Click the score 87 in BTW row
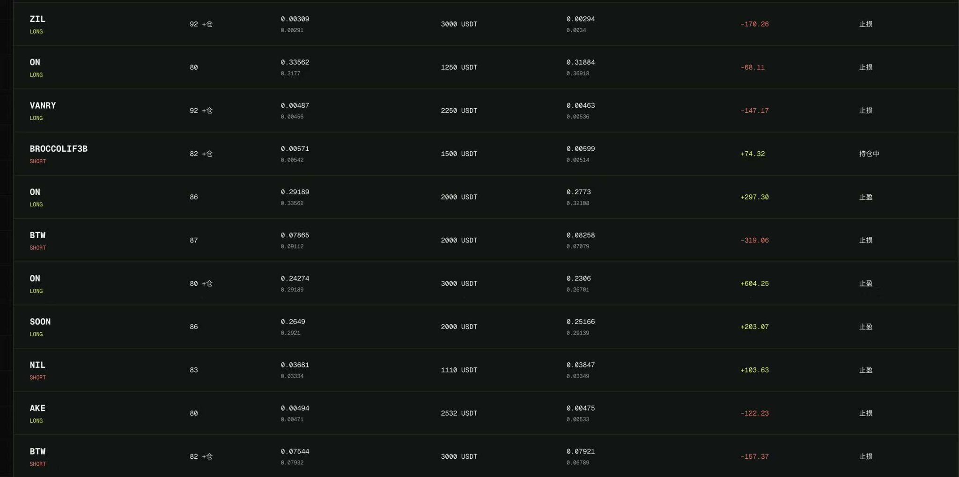959x477 pixels. click(194, 241)
